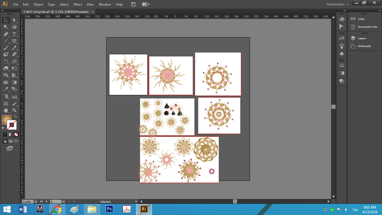Activate the Eyedropper tool
382x215 pixels.
click(x=6, y=89)
